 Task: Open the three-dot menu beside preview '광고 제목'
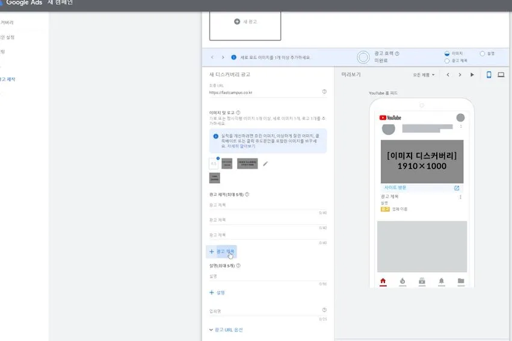coord(460,197)
